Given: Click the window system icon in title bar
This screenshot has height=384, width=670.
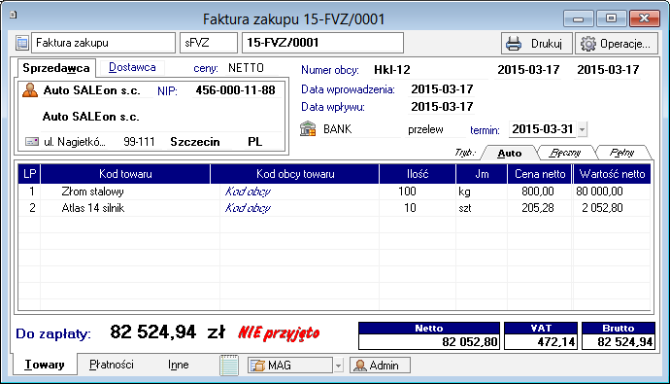Looking at the screenshot, I should (14, 15).
